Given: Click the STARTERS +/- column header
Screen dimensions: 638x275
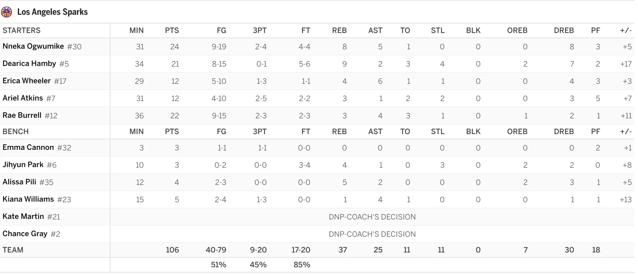Looking at the screenshot, I should [x=626, y=31].
